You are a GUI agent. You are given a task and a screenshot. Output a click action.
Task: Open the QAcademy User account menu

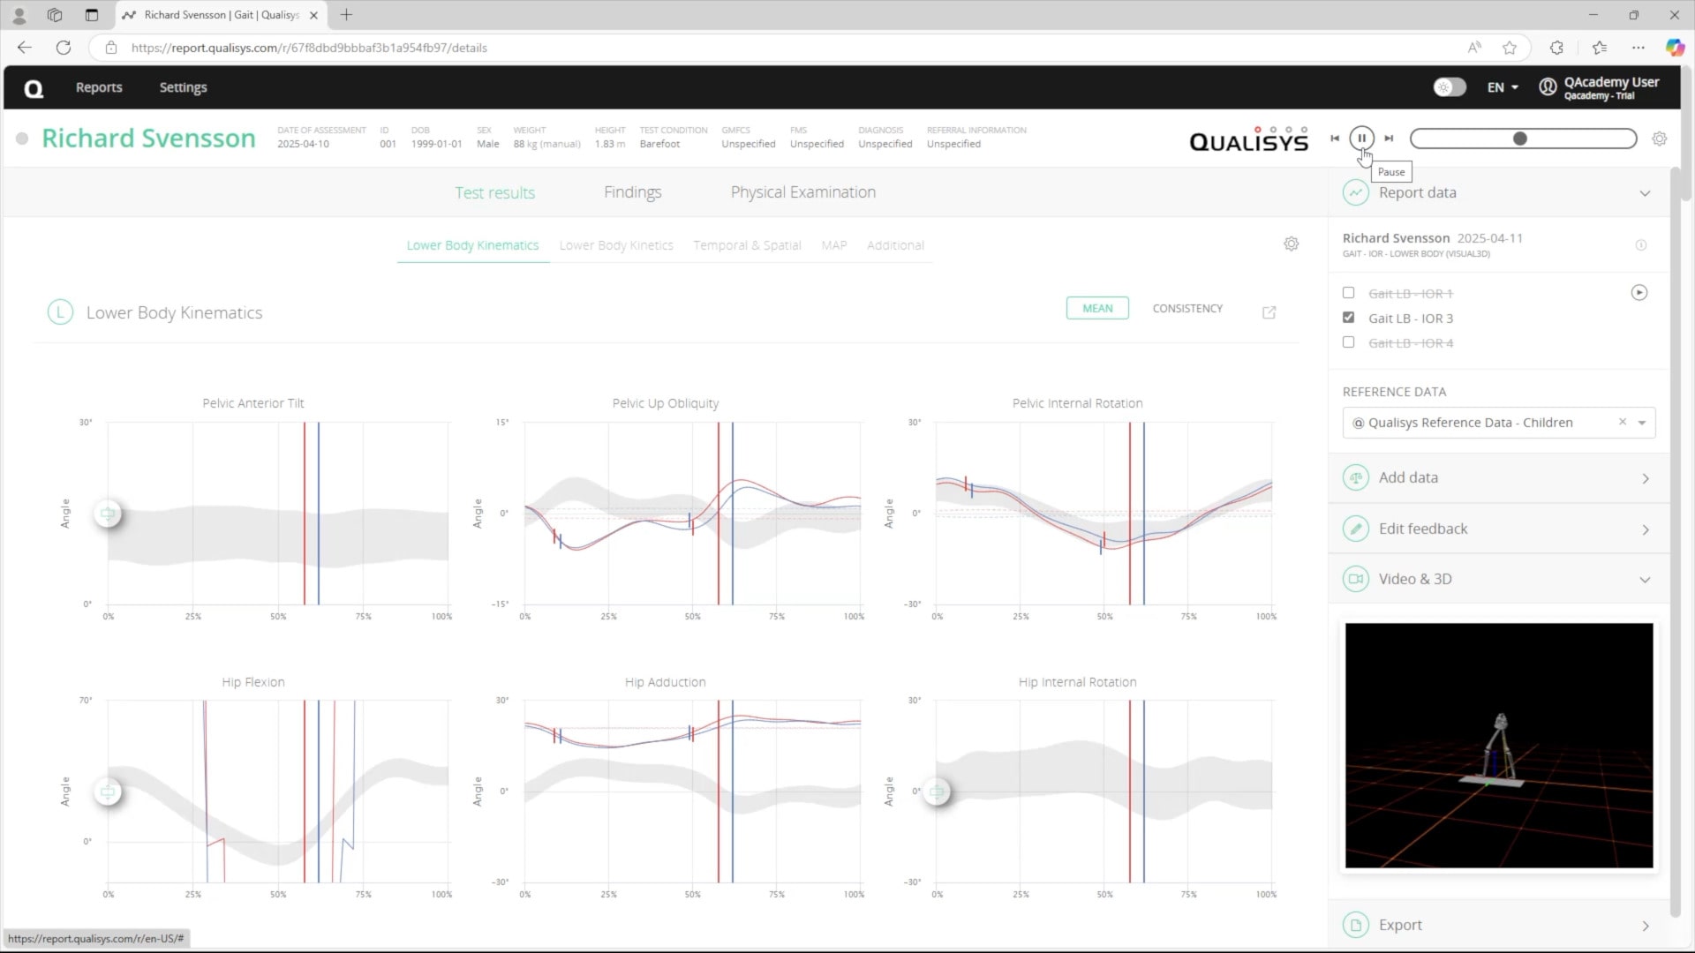(1599, 87)
